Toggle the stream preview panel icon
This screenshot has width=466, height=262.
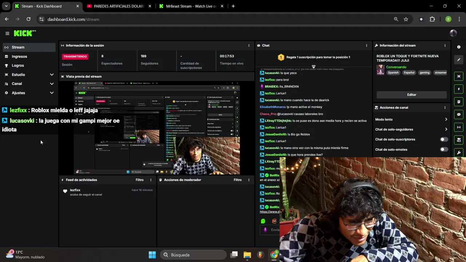click(459, 76)
